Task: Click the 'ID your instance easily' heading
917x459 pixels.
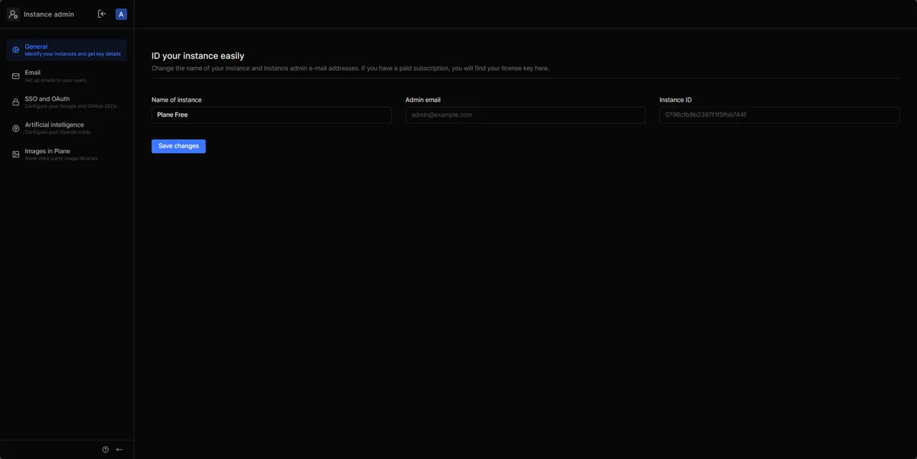Action: [198, 56]
